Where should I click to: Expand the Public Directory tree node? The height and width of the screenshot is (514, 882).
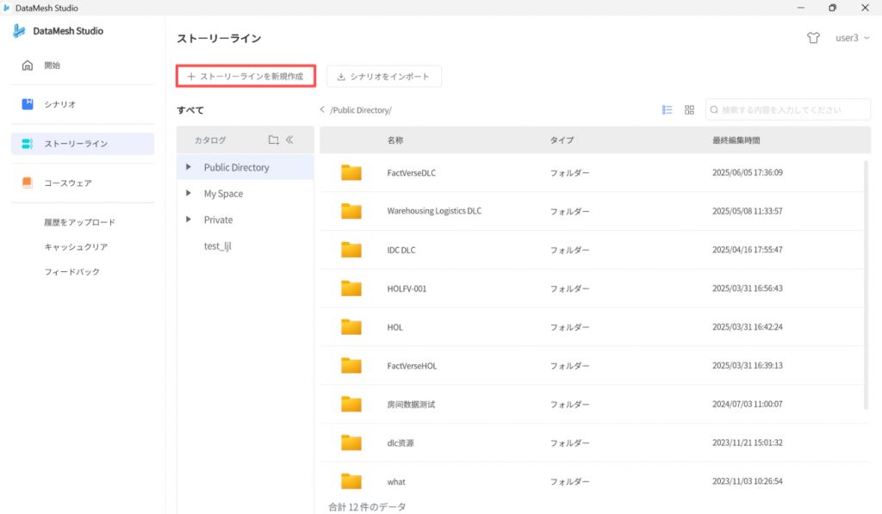point(189,167)
